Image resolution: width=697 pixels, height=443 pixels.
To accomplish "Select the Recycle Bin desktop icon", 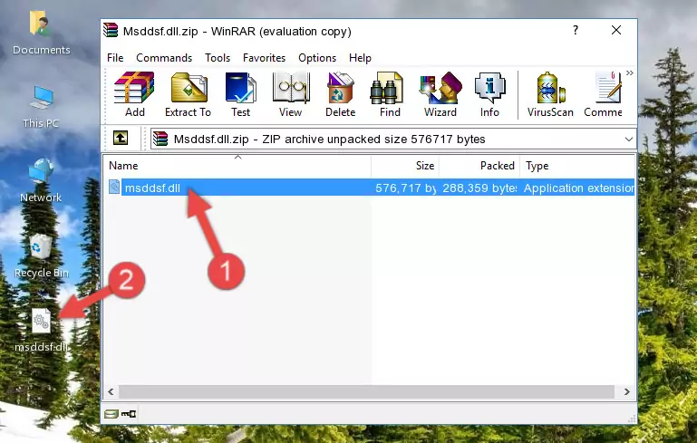I will point(41,256).
